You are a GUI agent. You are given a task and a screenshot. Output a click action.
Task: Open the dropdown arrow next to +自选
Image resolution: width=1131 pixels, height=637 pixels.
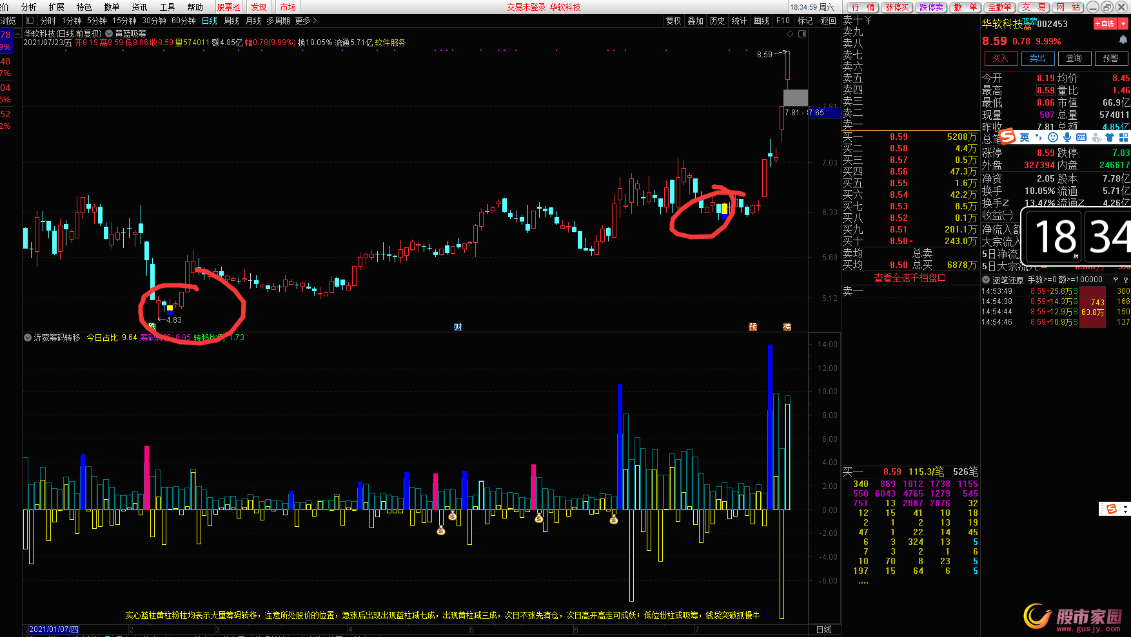(x=1123, y=24)
